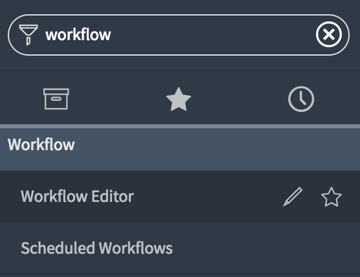Edit the Workflow Editor module via pencil icon
This screenshot has height=277, width=360.
pyautogui.click(x=293, y=197)
